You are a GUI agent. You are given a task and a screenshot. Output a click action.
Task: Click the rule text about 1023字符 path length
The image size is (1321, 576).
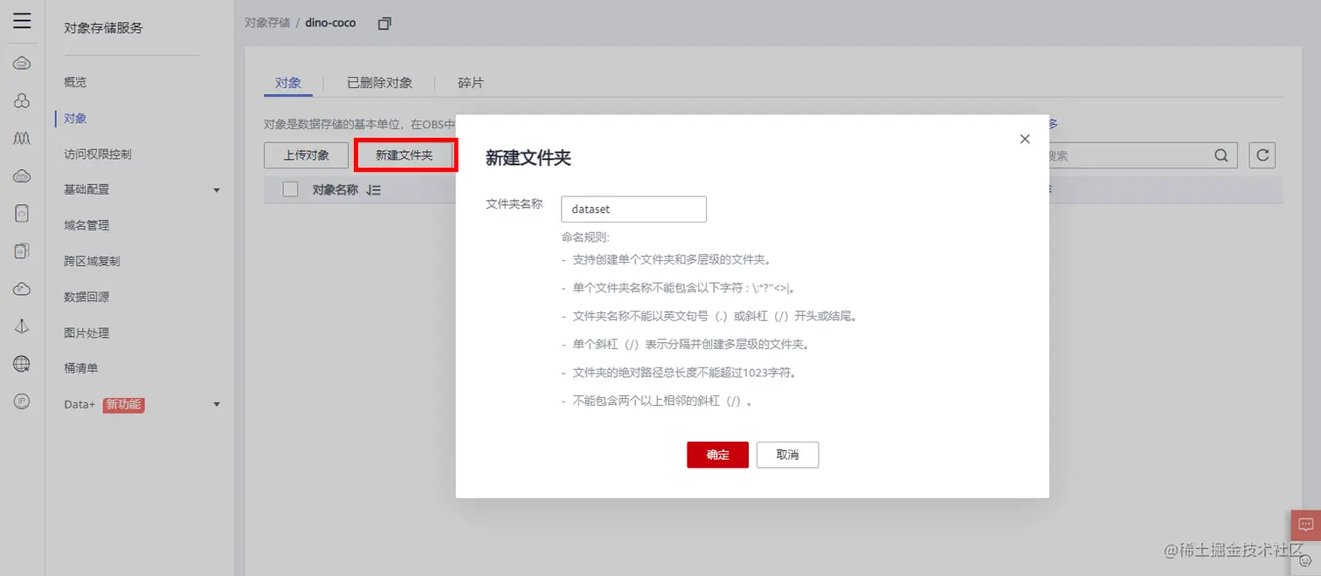[684, 373]
